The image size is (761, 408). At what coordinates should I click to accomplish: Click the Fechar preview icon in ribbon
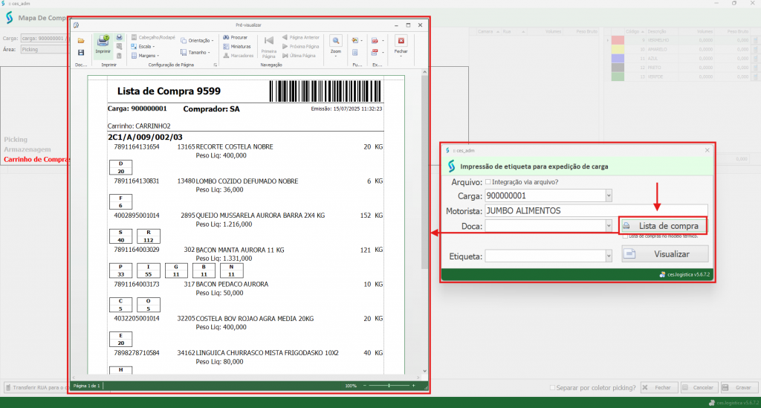tap(401, 41)
